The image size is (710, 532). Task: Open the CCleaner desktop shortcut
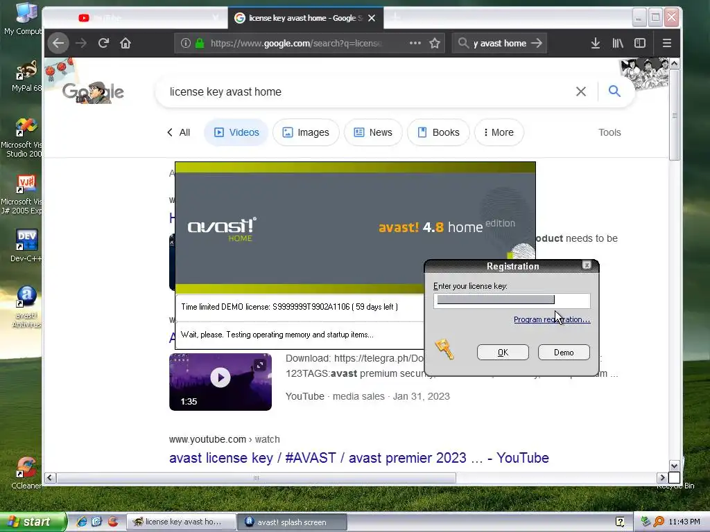26,473
